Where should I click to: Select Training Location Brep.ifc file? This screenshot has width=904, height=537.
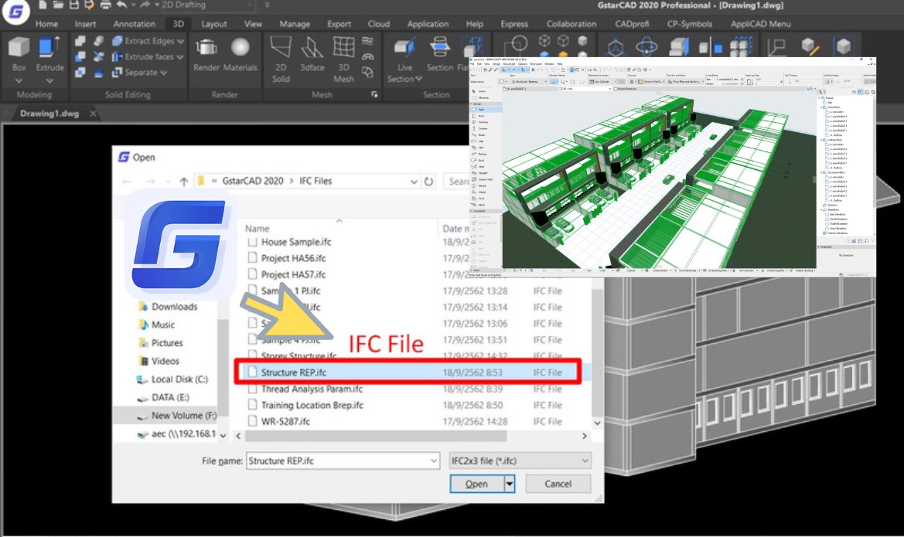pyautogui.click(x=312, y=405)
